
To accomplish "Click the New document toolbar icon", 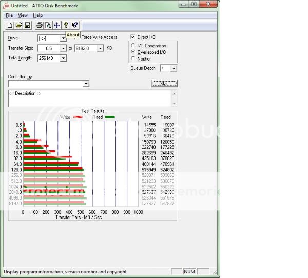I will click(x=10, y=25).
